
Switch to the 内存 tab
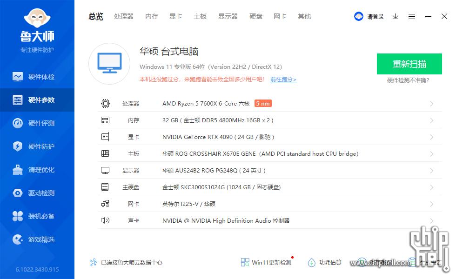(151, 16)
